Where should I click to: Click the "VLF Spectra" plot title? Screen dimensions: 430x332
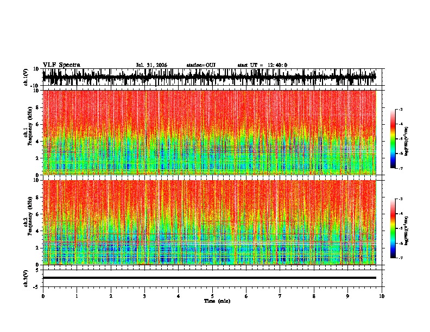[x=61, y=65]
